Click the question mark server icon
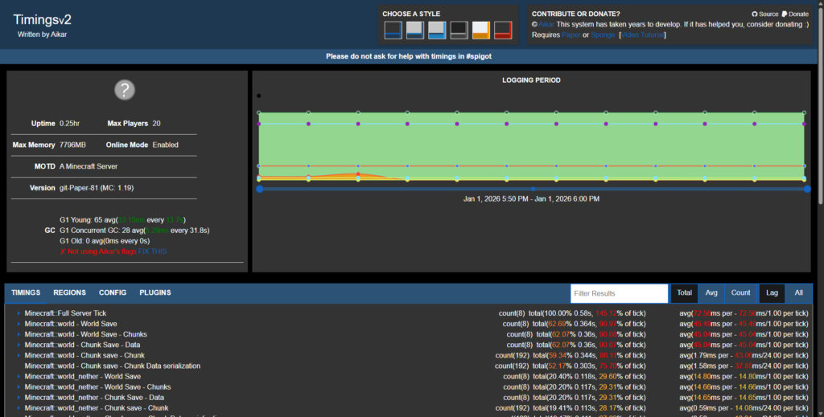 tap(125, 90)
